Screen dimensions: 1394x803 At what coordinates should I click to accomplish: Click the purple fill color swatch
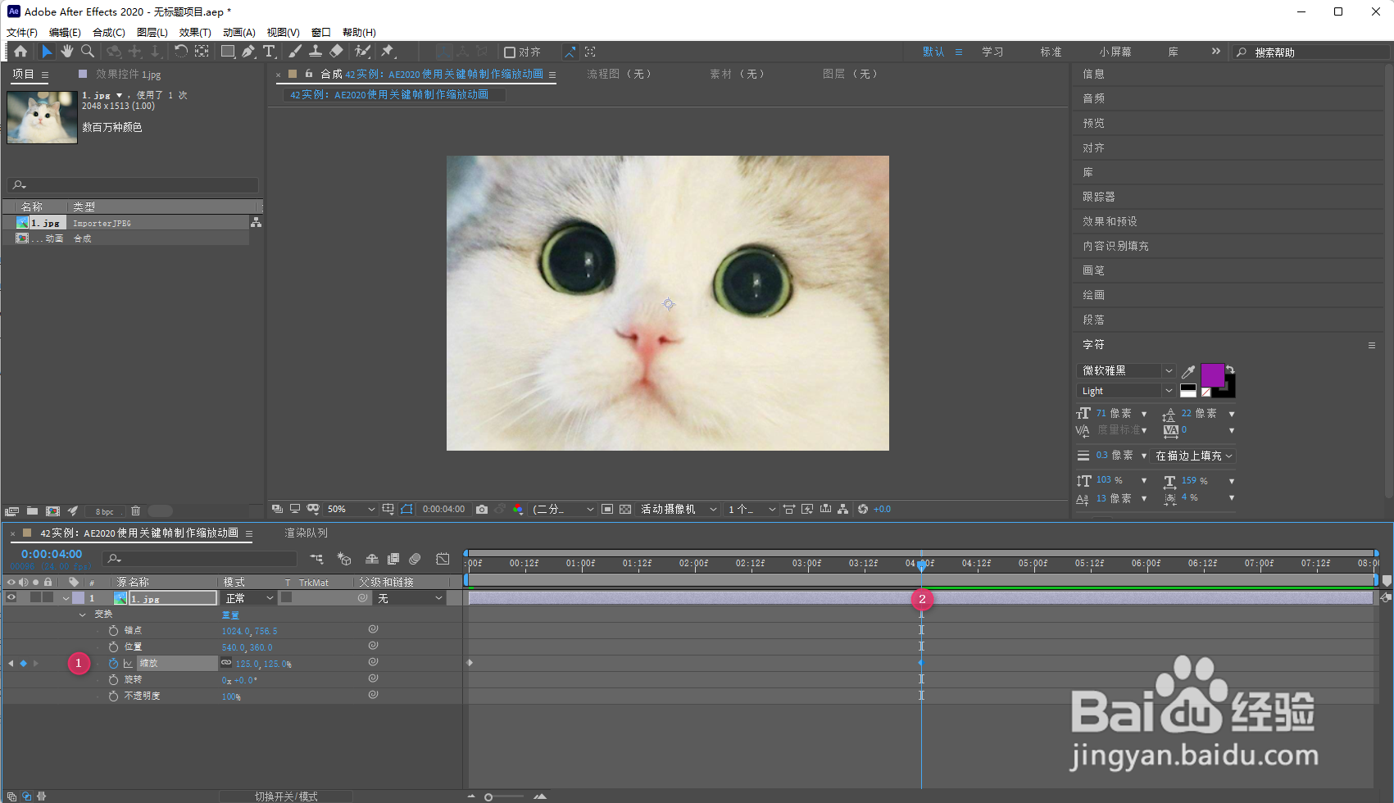(1212, 375)
